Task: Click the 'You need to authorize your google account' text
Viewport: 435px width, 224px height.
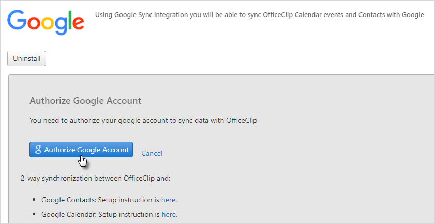Action: (x=143, y=121)
